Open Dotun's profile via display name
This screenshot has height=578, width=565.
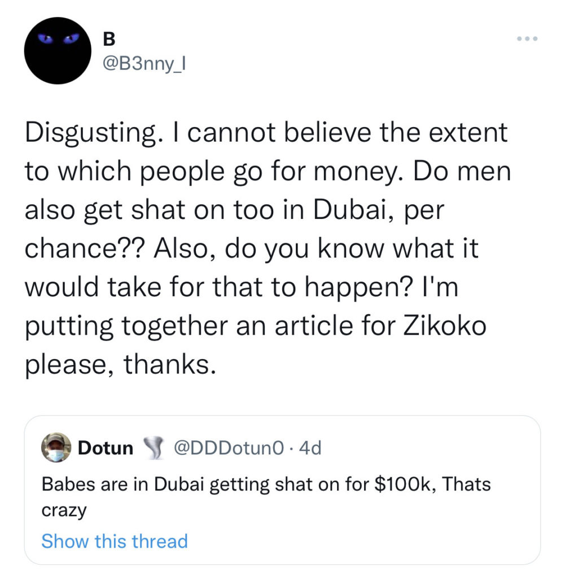(106, 448)
